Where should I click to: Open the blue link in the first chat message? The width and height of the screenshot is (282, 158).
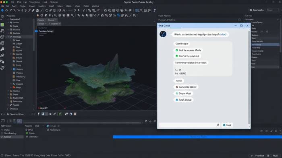point(223,34)
